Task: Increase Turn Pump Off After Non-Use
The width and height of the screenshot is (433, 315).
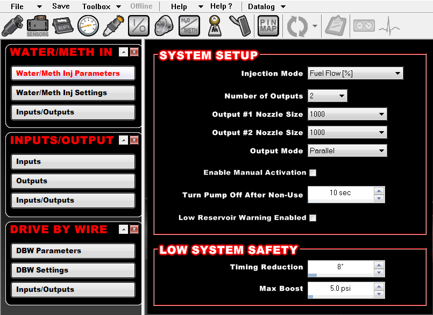Action: (x=379, y=191)
